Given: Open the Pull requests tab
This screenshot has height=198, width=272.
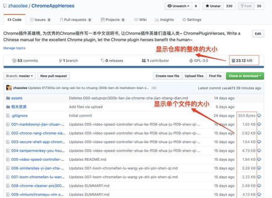Looking at the screenshot, I should pyautogui.click(x=76, y=20).
